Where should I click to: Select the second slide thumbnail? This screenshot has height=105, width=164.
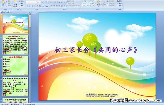(x=15, y=45)
